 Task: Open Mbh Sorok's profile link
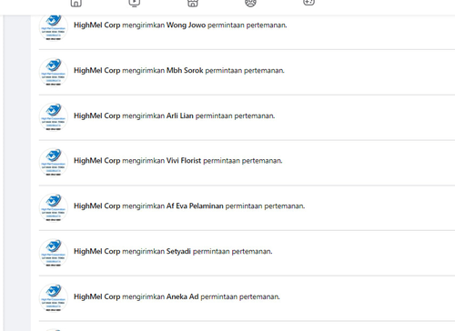(x=185, y=70)
